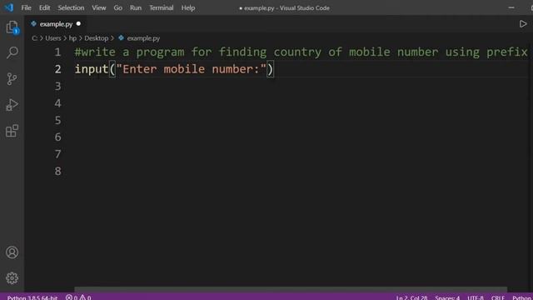Change Python language mode in status bar
533x300 pixels.
[x=522, y=297]
